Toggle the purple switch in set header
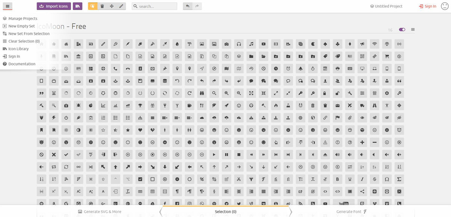The width and height of the screenshot is (451, 217). 402,30
